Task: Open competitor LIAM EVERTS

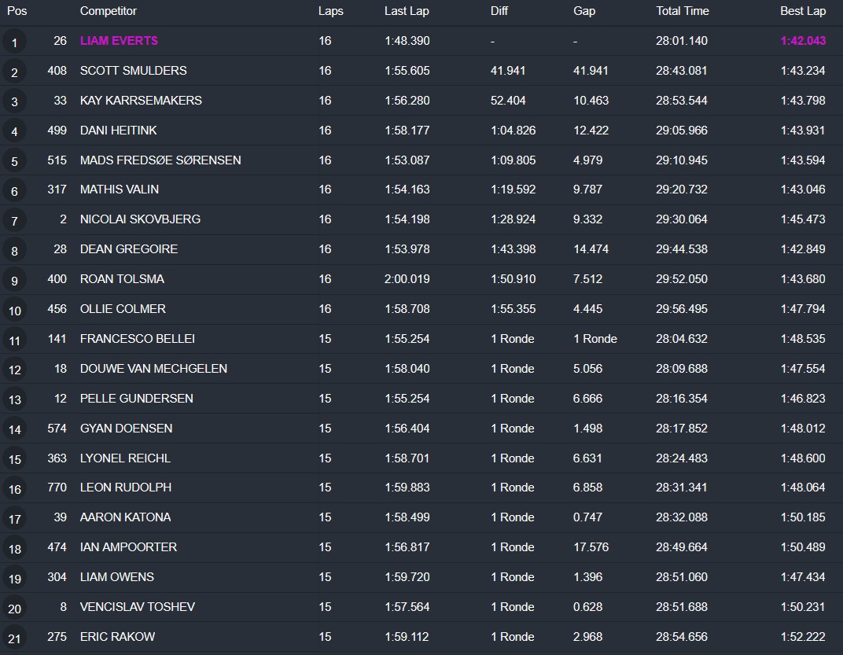Action: click(x=119, y=41)
